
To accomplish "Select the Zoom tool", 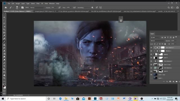I will click(x=4, y=78).
